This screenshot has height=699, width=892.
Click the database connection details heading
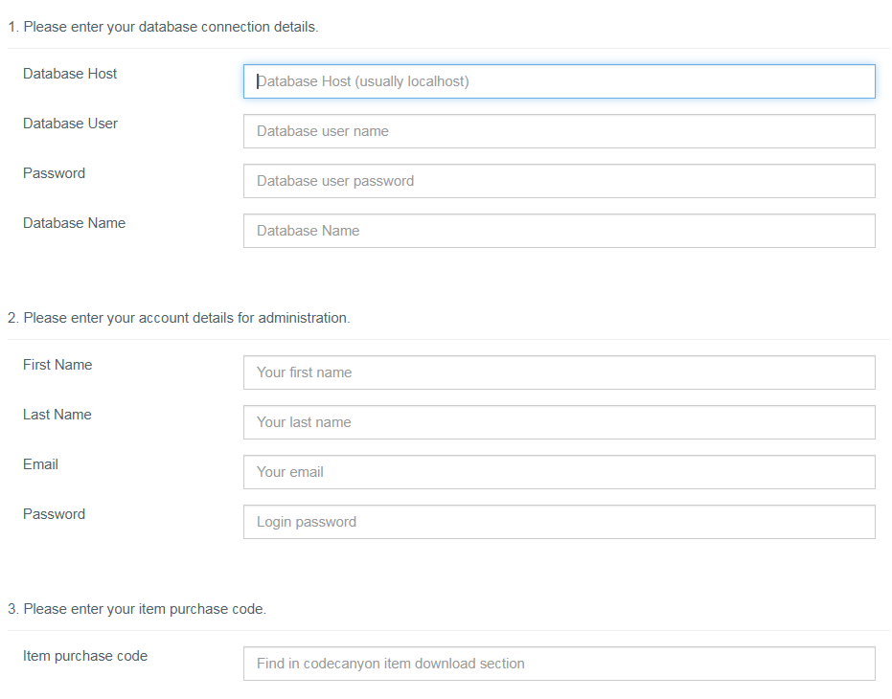pos(163,27)
